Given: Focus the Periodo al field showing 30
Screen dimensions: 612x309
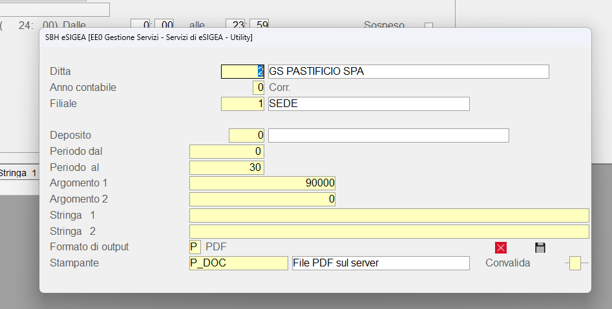Looking at the screenshot, I should pos(226,168).
